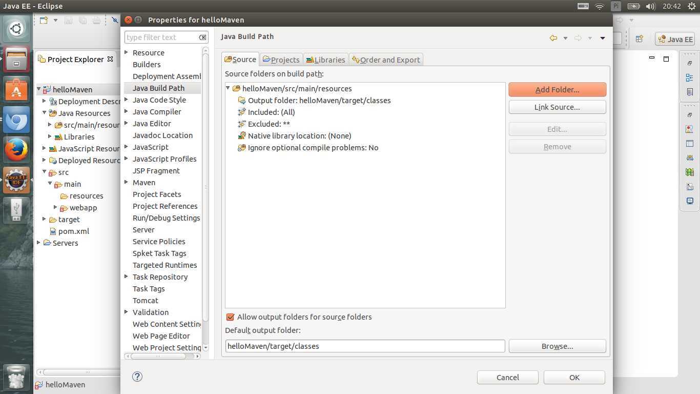Open the Files manager in launcher
The width and height of the screenshot is (700, 394).
click(16, 59)
